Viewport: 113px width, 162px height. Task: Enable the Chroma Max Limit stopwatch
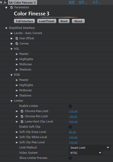tap(22, 111)
